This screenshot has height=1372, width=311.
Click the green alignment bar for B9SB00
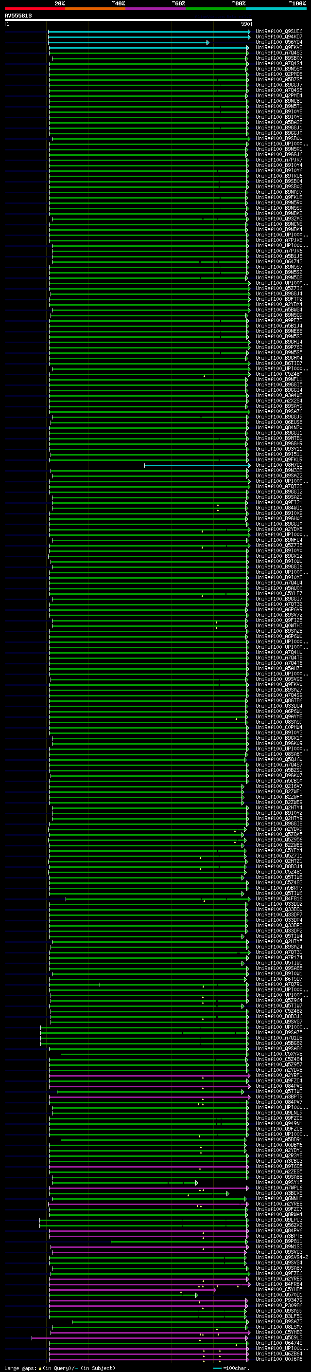coord(151,139)
